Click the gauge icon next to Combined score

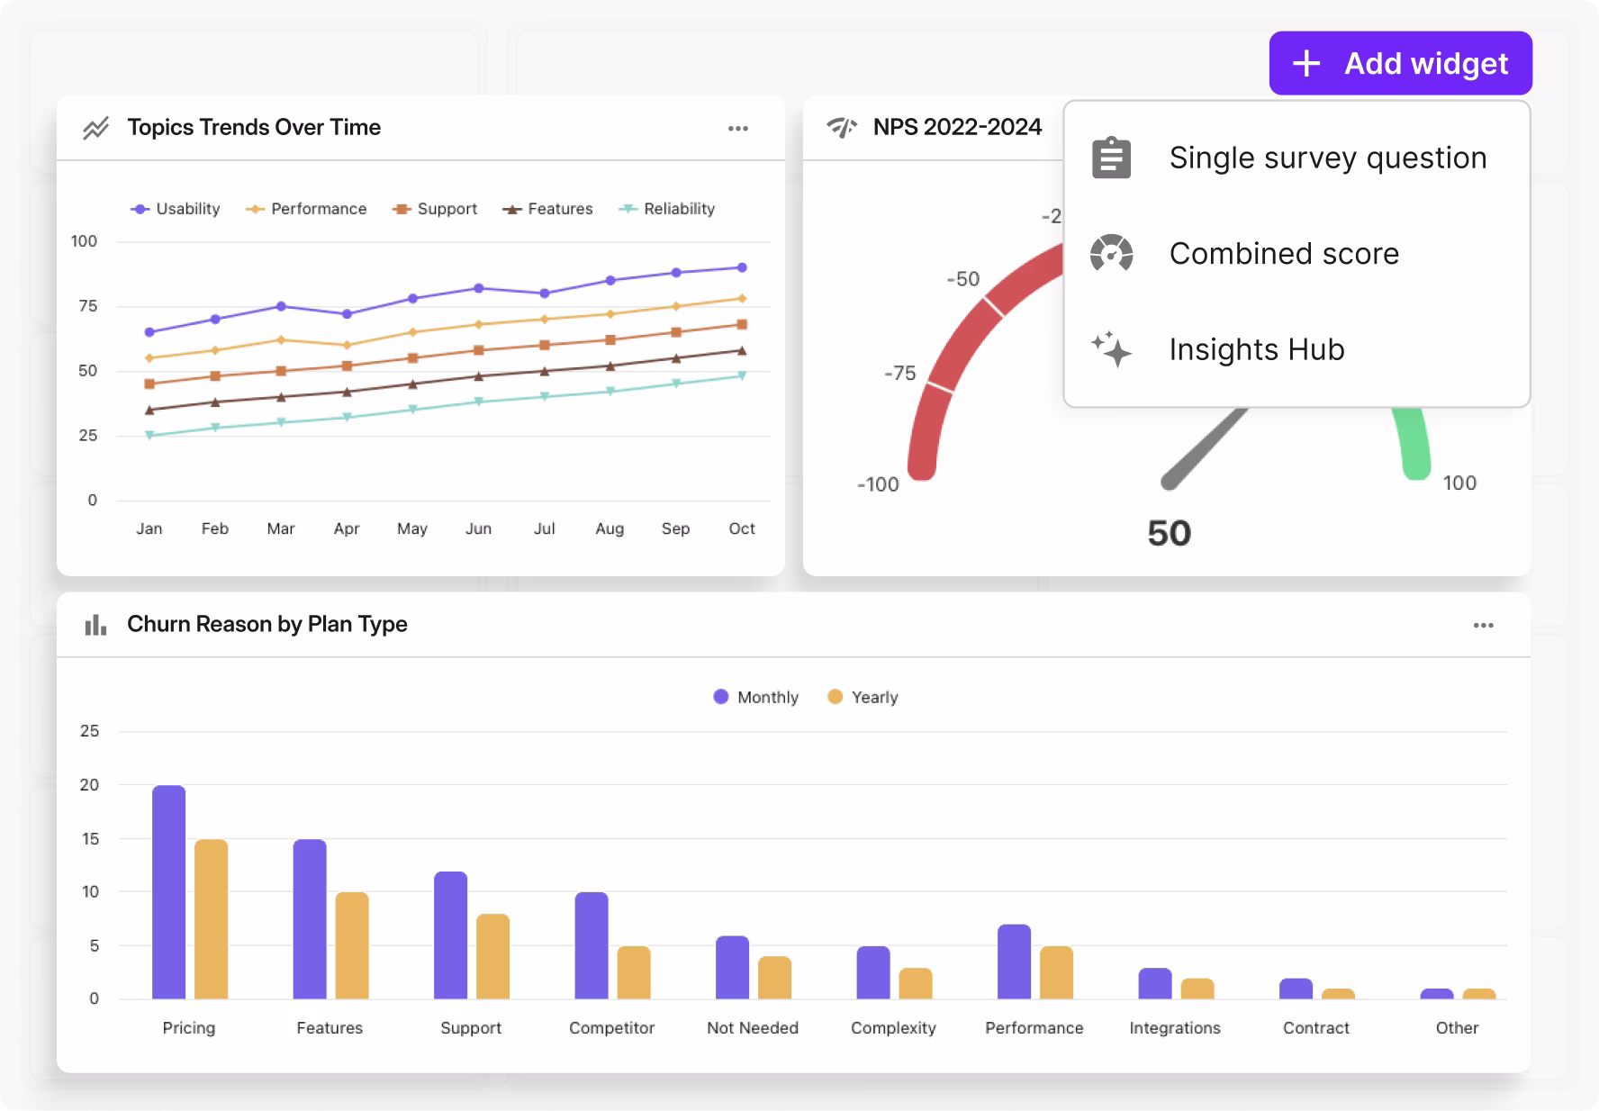pyautogui.click(x=1111, y=254)
